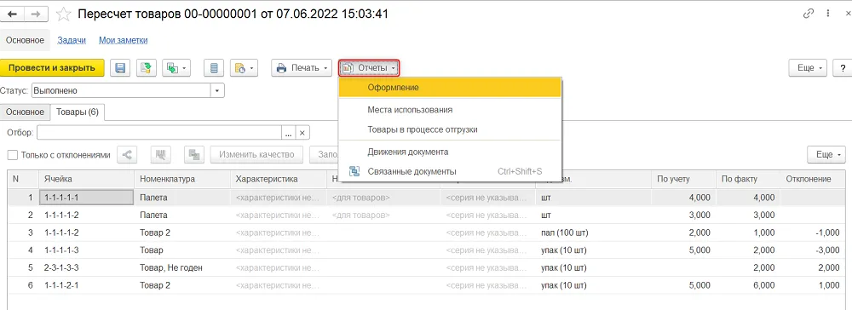
Task: Choose Оформление in the reports menu
Action: [x=449, y=88]
